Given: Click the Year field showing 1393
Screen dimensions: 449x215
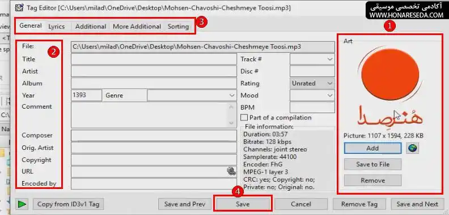Looking at the screenshot, I should [x=86, y=95].
